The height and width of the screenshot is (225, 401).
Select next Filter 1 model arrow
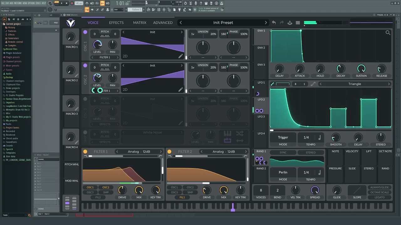click(161, 152)
